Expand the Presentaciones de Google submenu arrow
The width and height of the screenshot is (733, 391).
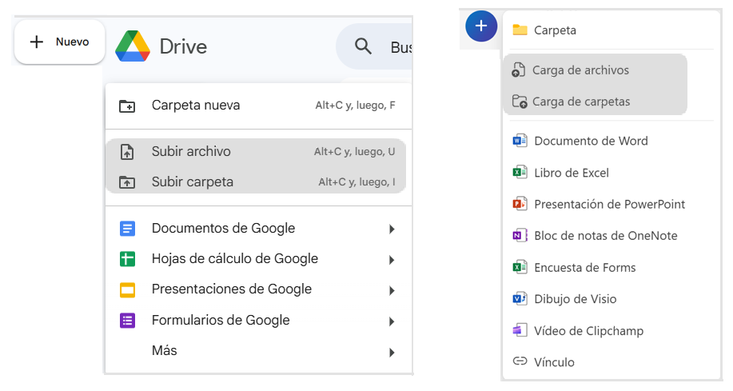(x=392, y=290)
